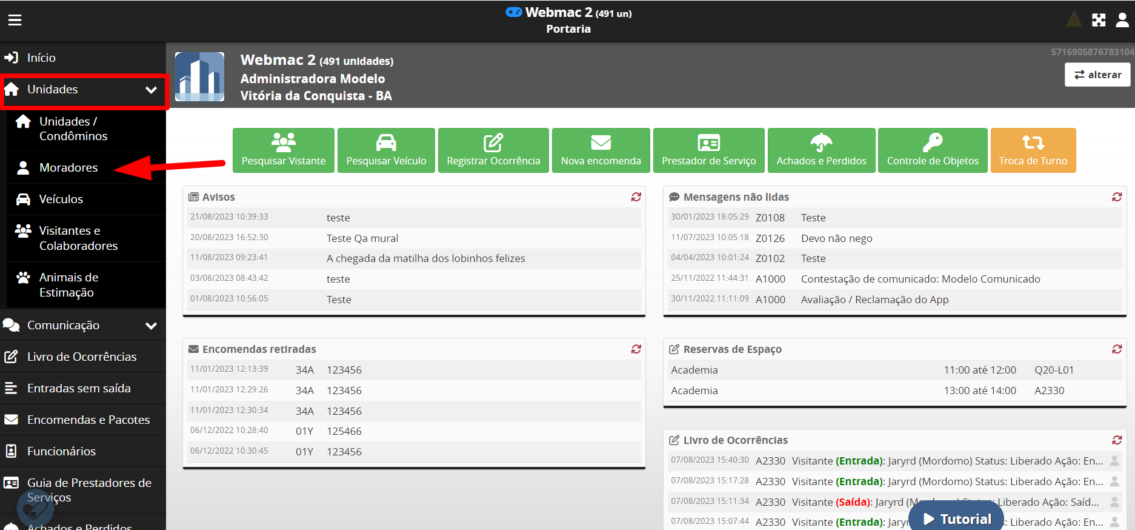Click the alterar button
Screen dimensions: 1135x530
pyautogui.click(x=1097, y=75)
